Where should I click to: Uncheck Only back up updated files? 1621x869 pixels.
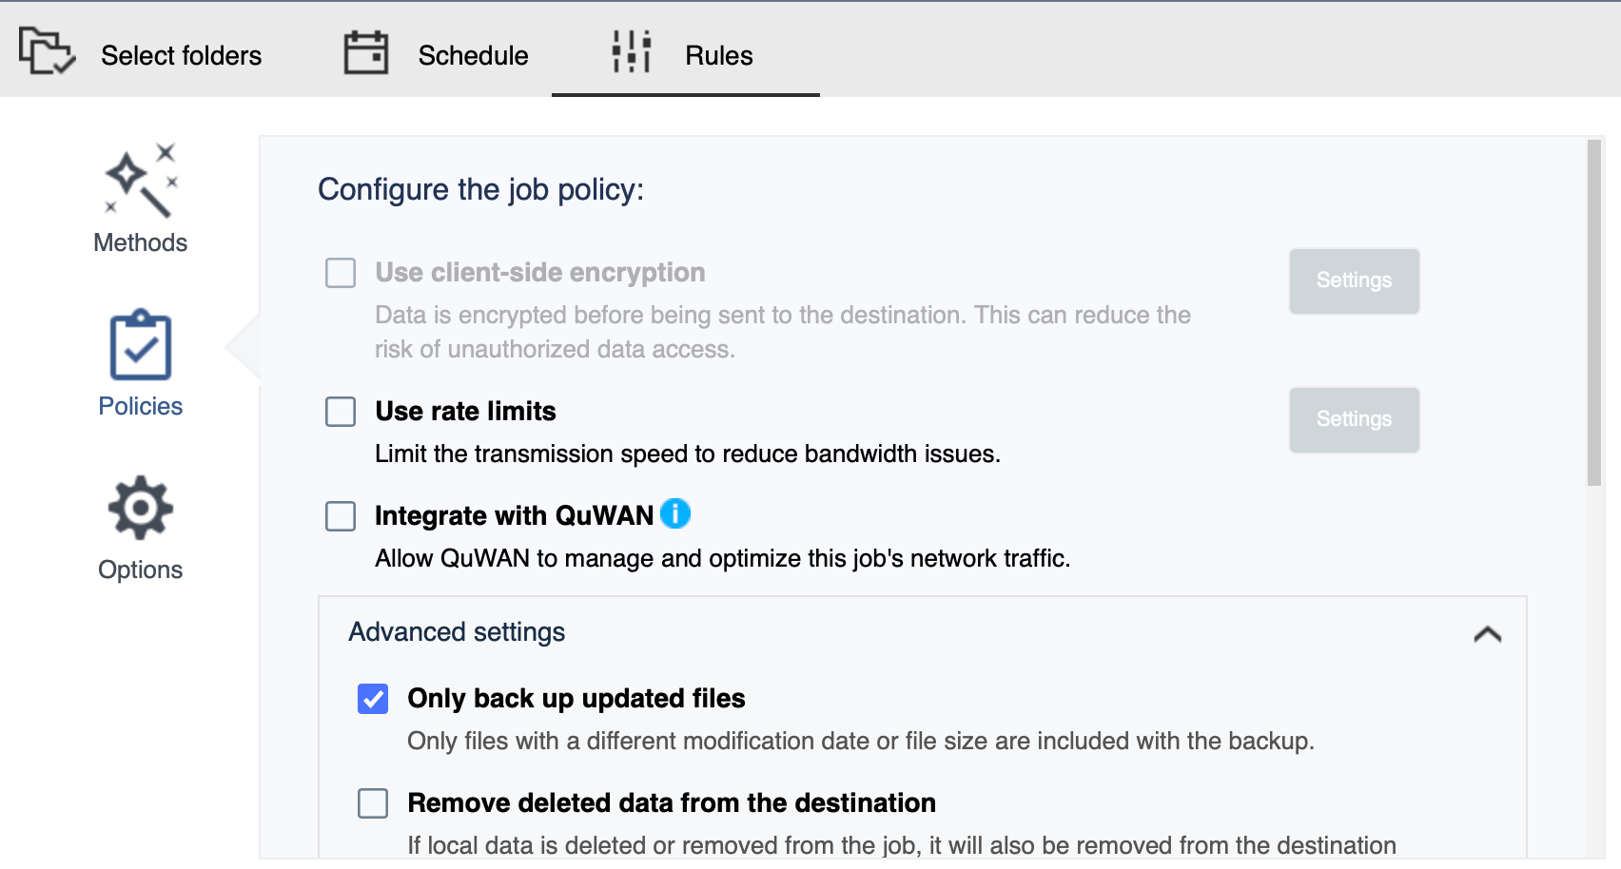(373, 699)
